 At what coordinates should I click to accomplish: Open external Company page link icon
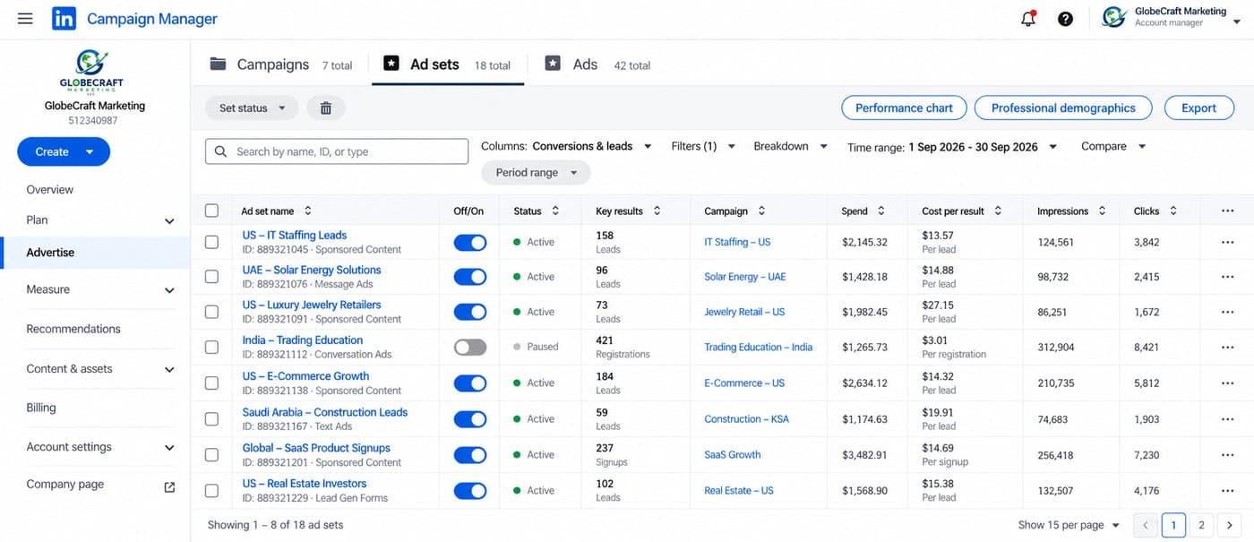[x=169, y=487]
